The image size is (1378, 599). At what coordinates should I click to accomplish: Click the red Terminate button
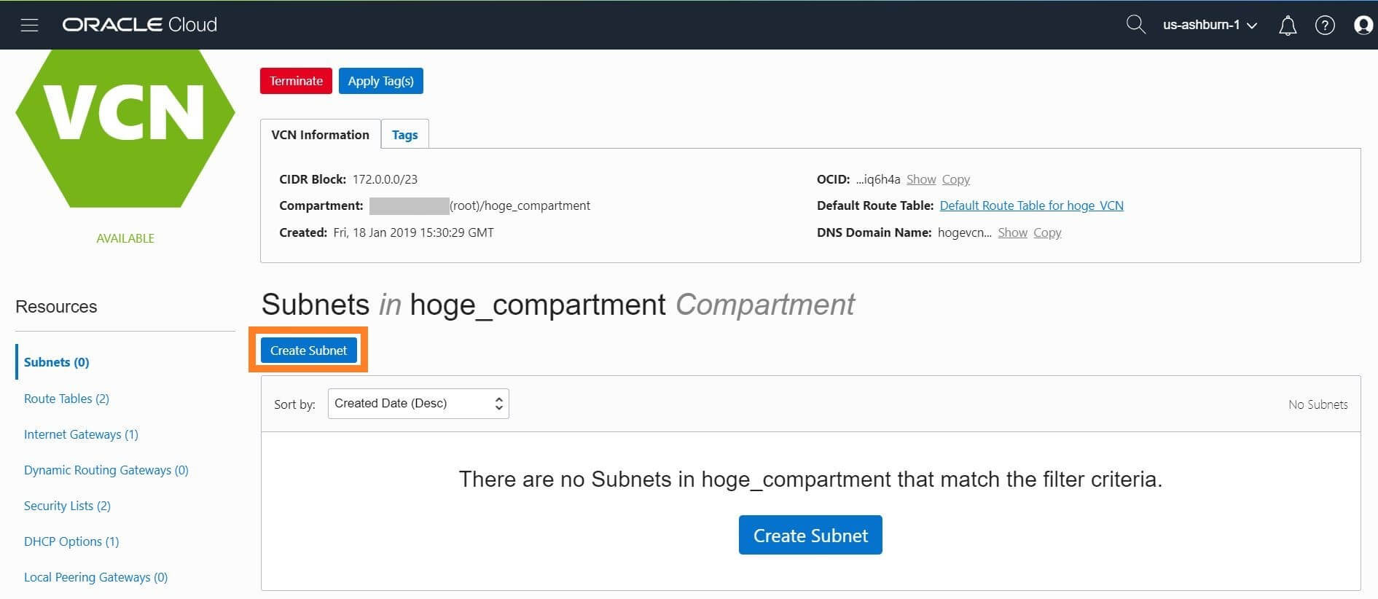296,81
